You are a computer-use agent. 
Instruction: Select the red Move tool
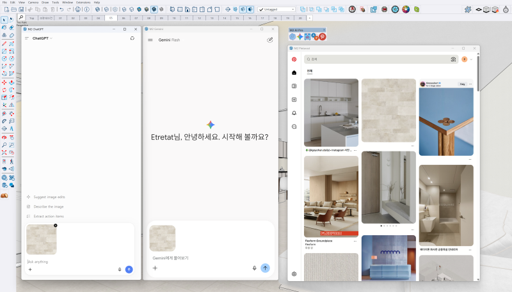[x=4, y=82]
